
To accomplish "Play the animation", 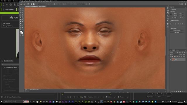I will 71,97.
